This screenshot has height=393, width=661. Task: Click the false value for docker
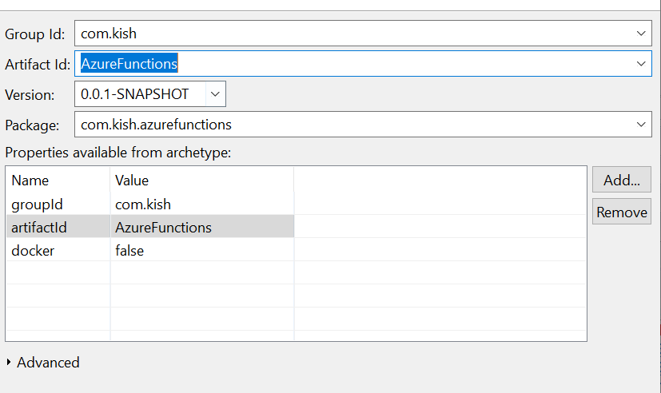tap(129, 251)
